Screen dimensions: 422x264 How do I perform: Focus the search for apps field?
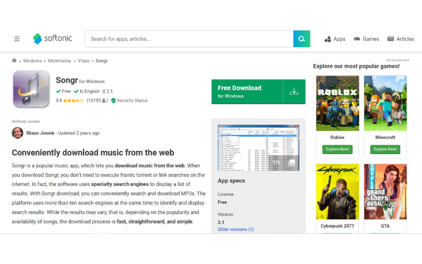tap(189, 39)
